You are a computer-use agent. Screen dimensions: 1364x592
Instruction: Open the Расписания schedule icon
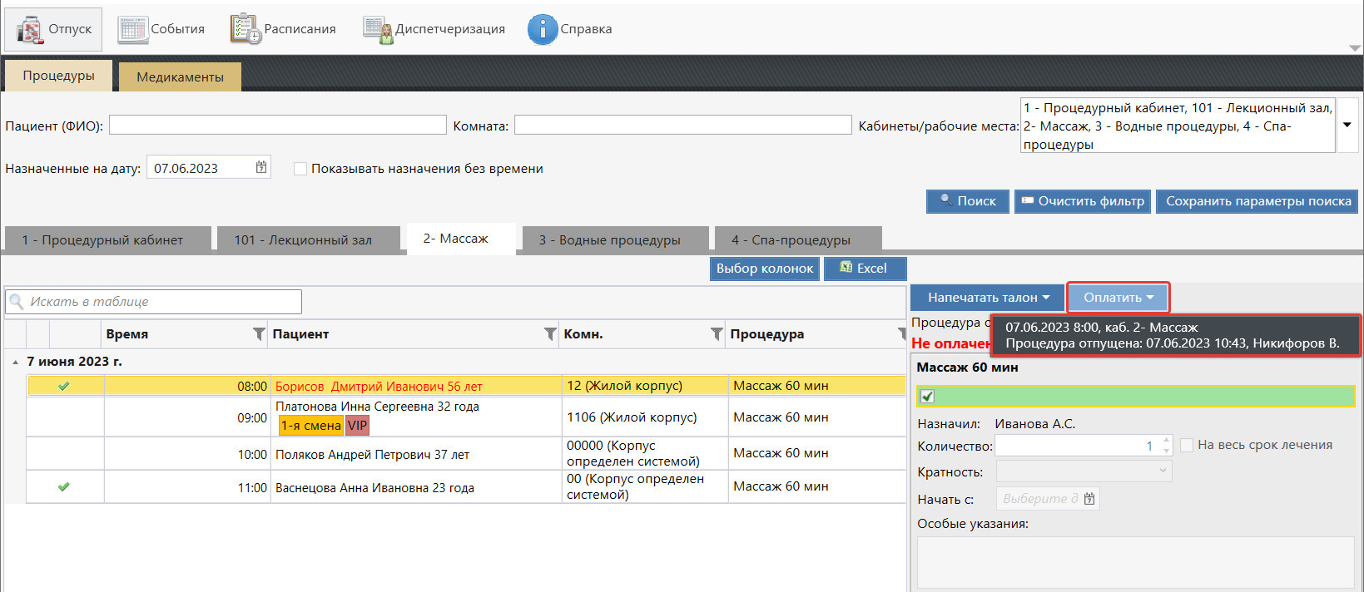246,30
